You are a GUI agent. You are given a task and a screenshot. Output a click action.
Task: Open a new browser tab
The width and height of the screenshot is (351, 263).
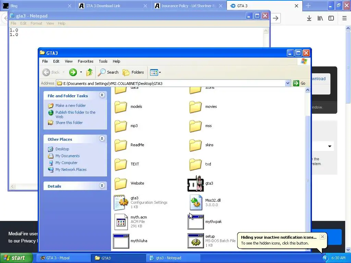pyautogui.click(x=308, y=6)
